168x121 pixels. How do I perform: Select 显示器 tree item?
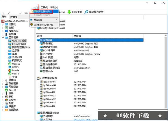pyautogui.click(x=14, y=51)
